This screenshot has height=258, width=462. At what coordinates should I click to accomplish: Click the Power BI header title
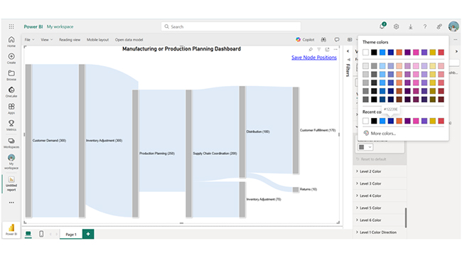33,26
